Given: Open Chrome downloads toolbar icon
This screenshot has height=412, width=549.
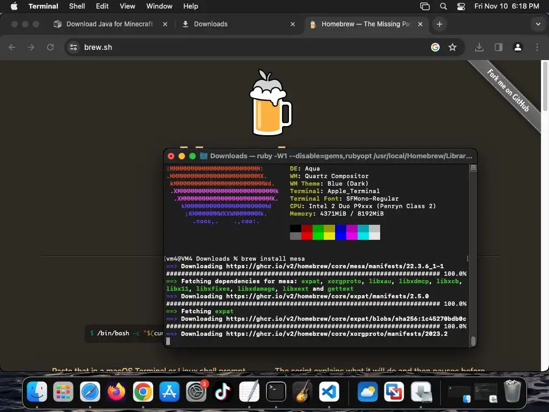Looking at the screenshot, I should (x=479, y=47).
